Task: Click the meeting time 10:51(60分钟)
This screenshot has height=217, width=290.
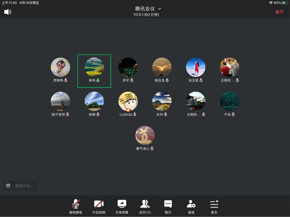Action: pos(146,15)
